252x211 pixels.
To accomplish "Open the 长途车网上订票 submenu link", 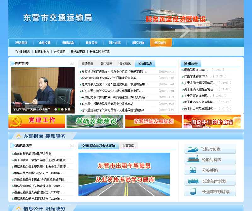I will point(100,52).
